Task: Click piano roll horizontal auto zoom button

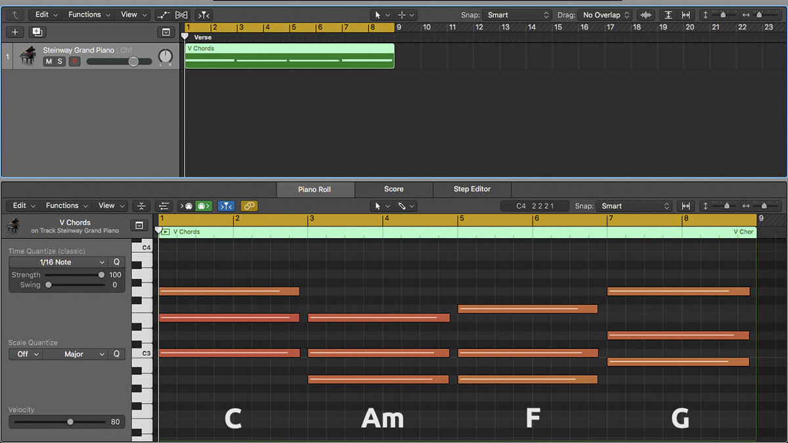Action: (686, 206)
